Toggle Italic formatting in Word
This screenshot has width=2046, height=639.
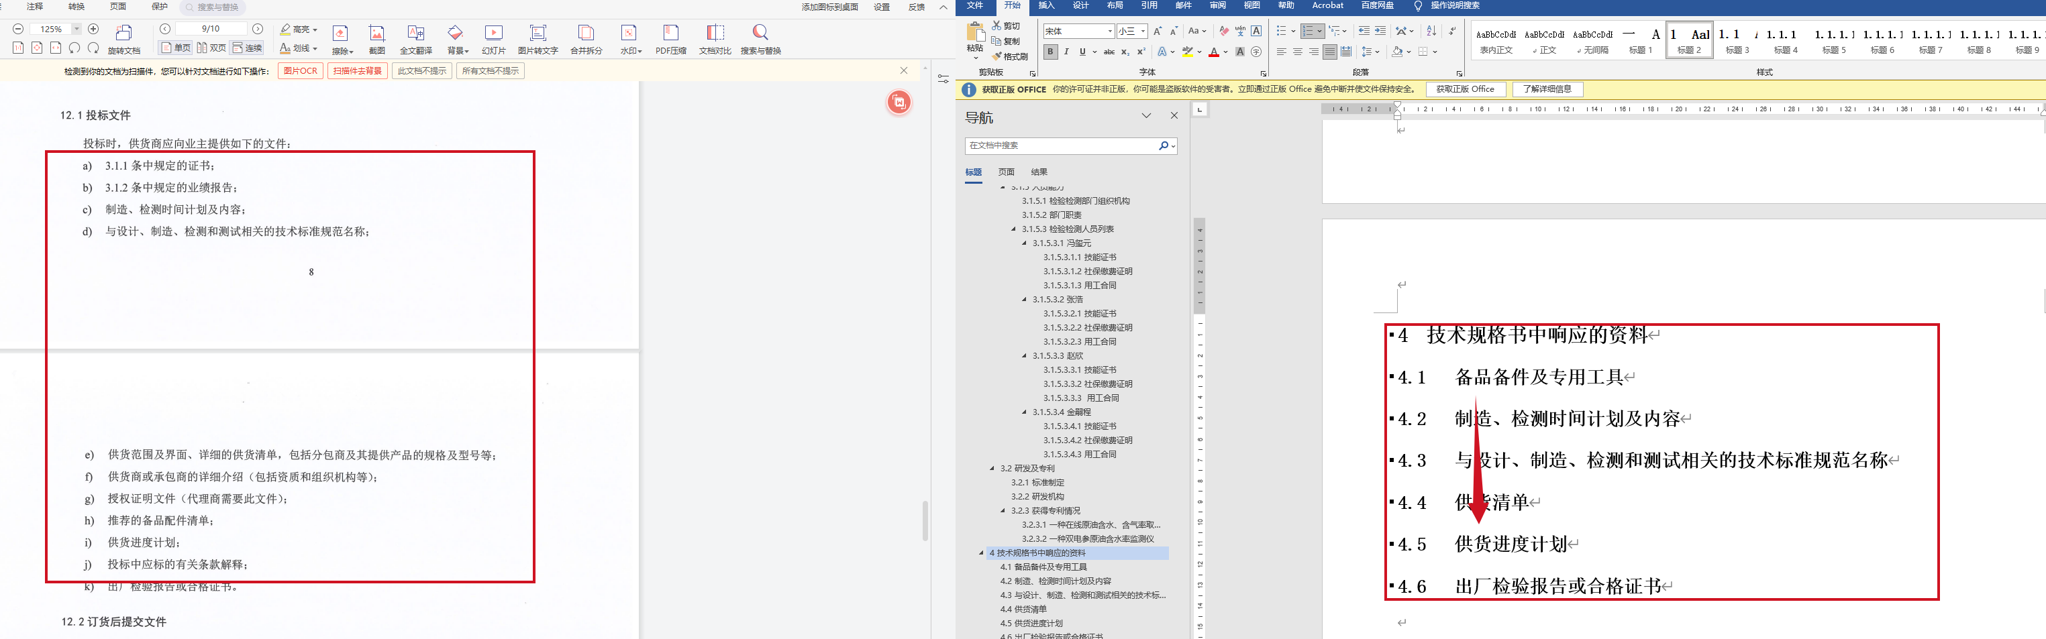point(1066,52)
